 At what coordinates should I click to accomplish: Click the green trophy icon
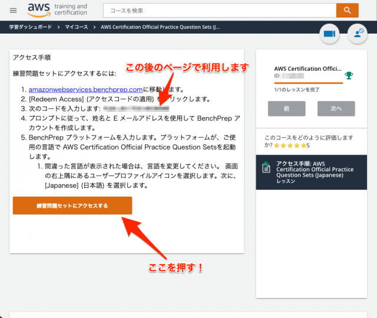click(349, 75)
